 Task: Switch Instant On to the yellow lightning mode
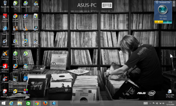click(x=159, y=22)
